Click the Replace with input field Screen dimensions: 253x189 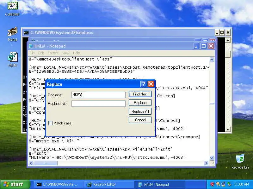pos(98,104)
